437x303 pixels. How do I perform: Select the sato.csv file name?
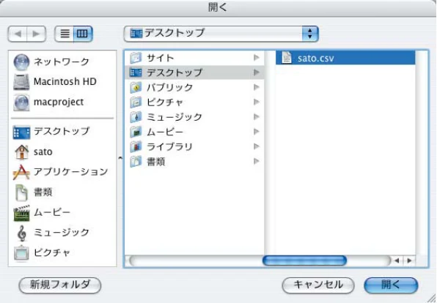[316, 59]
